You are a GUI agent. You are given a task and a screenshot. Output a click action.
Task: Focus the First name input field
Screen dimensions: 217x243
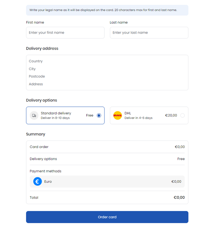65,32
